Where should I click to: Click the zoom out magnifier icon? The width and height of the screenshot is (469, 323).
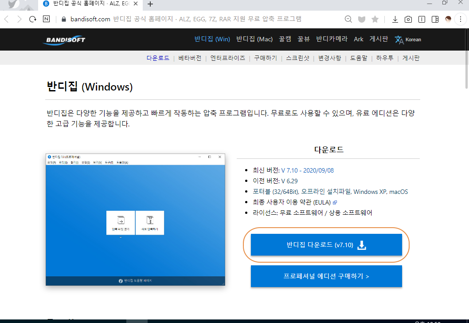(x=348, y=19)
